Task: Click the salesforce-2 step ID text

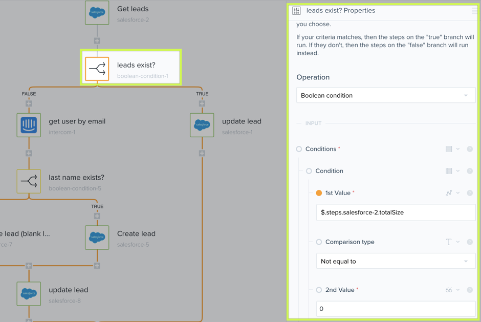Action: click(133, 20)
